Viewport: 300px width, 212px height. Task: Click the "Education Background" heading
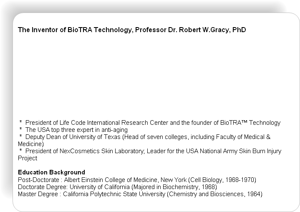click(51, 172)
